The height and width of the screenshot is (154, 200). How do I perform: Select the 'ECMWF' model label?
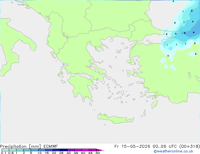point(51,146)
